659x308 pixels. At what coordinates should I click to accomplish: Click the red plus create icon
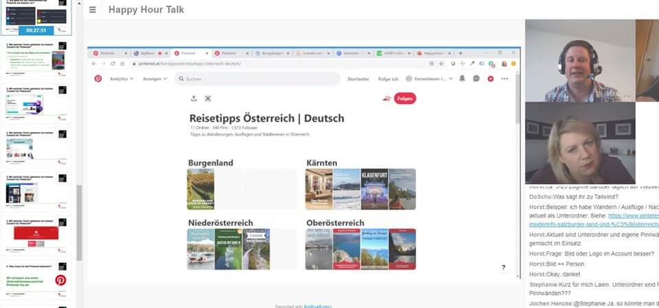click(490, 78)
